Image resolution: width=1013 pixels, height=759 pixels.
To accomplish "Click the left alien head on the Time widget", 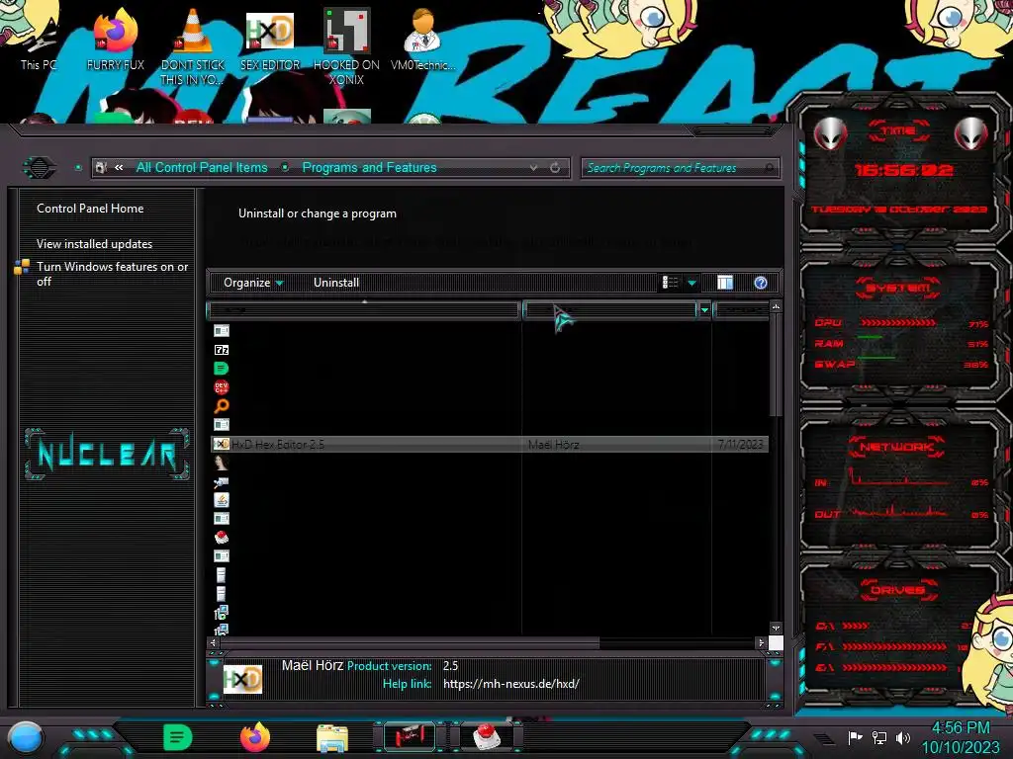I will pyautogui.click(x=830, y=134).
